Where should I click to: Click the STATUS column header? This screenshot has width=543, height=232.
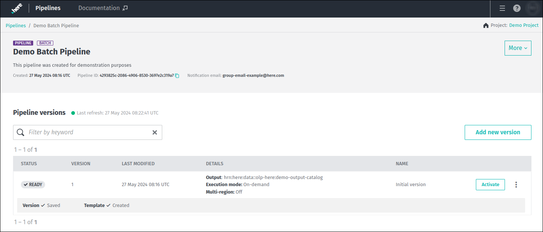coord(29,164)
